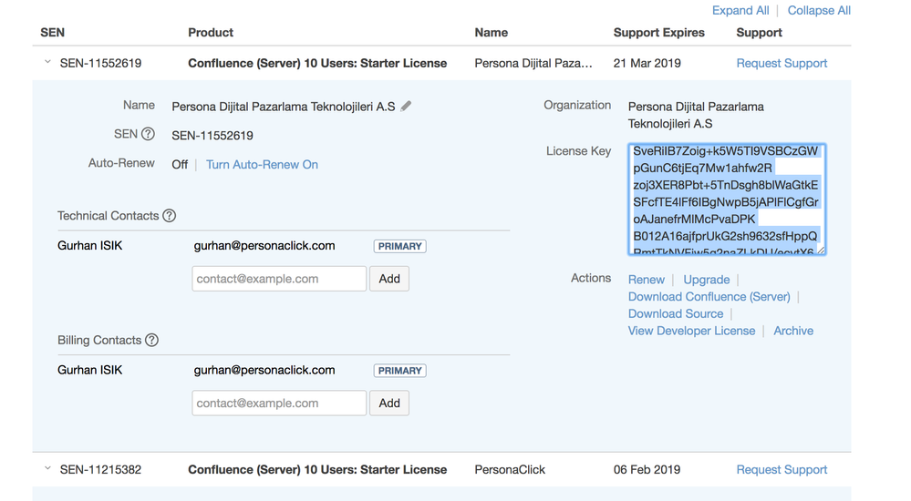Select the Support column header
The image size is (911, 501).
[759, 33]
